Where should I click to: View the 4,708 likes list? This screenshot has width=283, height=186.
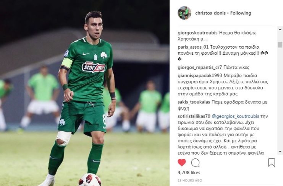(x=189, y=173)
